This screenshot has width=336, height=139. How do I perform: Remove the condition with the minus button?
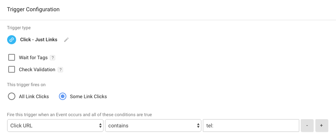pyautogui.click(x=307, y=126)
